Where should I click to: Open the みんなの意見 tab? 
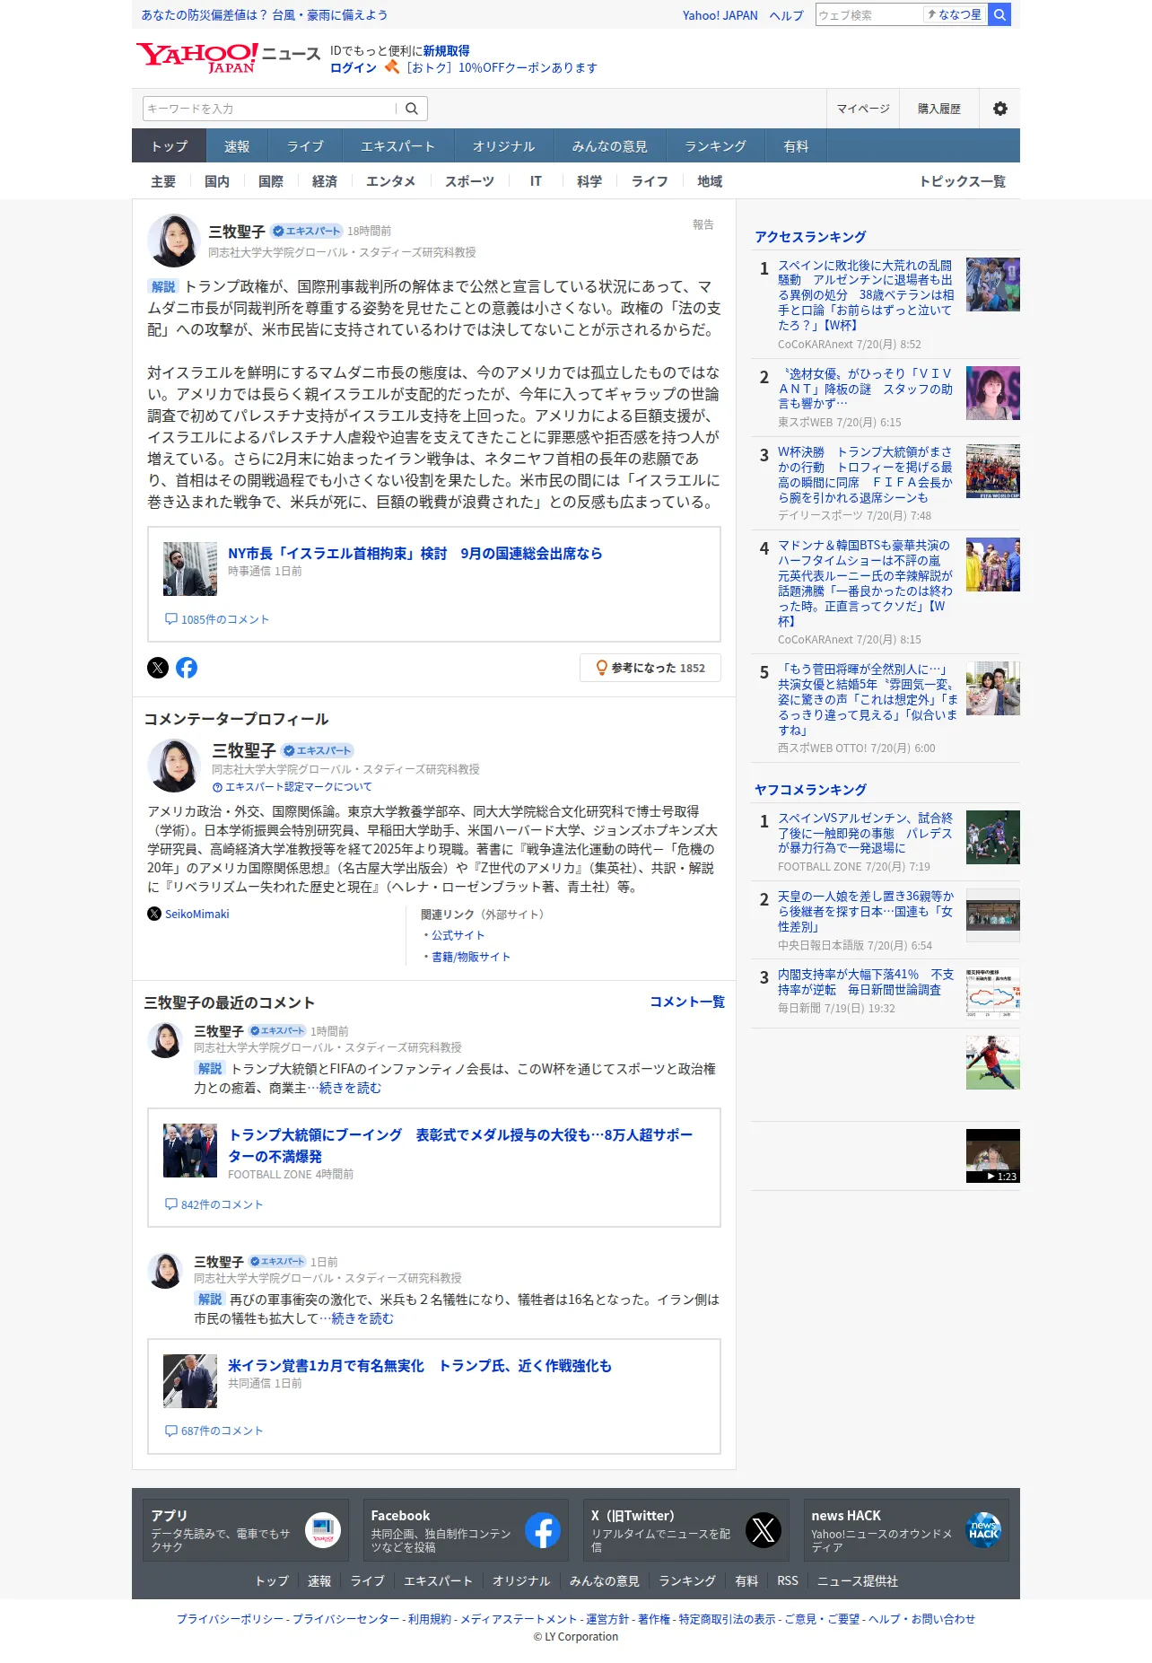click(x=609, y=145)
